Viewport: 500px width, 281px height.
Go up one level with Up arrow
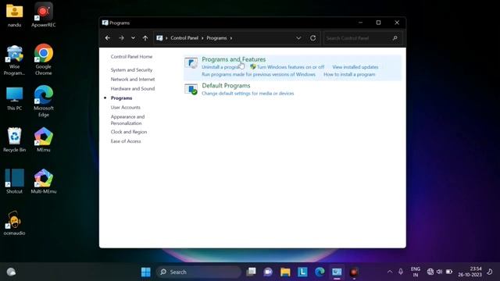[145, 38]
